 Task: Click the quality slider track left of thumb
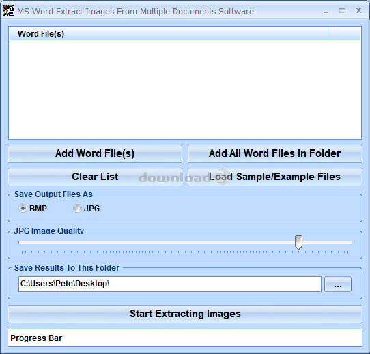pyautogui.click(x=156, y=242)
